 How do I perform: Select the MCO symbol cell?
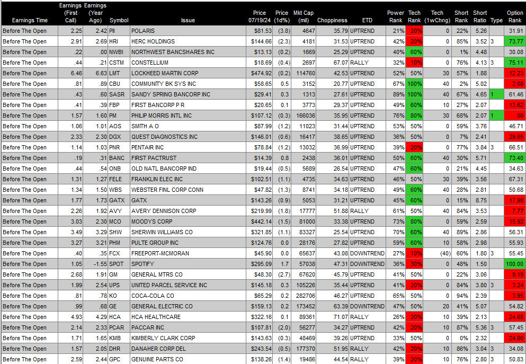(119, 222)
